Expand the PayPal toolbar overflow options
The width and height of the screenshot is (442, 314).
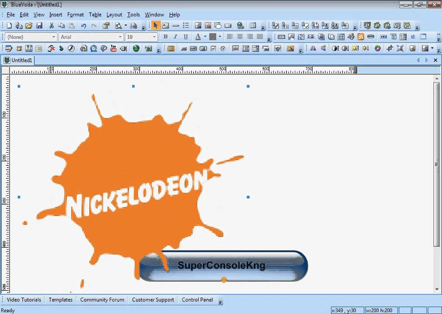[x=417, y=27]
